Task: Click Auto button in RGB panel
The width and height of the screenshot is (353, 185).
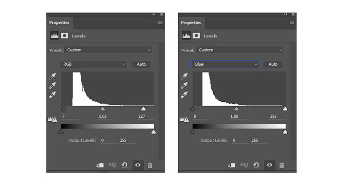Action: pyautogui.click(x=141, y=64)
